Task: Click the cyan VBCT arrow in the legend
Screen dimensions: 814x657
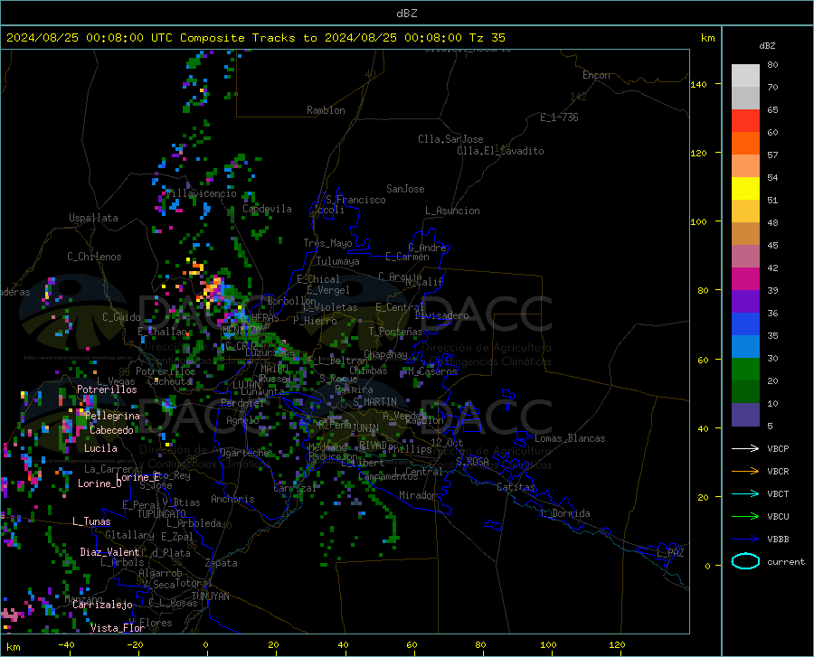Action: [x=745, y=493]
